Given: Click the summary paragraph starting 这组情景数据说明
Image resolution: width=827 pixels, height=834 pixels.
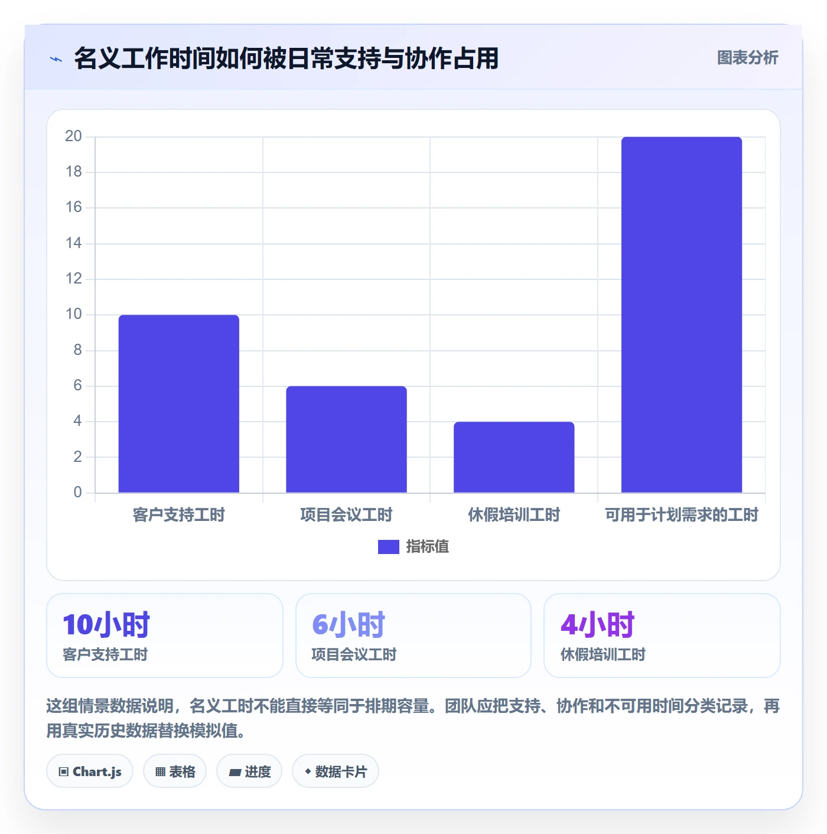Looking at the screenshot, I should click(413, 718).
